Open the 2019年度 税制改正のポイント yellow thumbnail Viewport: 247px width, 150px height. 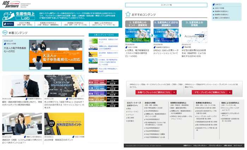[x=65, y=124]
